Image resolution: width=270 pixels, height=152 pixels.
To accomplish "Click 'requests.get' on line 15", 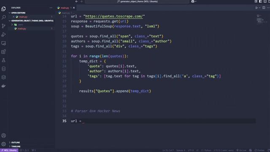I will pos(106,22).
